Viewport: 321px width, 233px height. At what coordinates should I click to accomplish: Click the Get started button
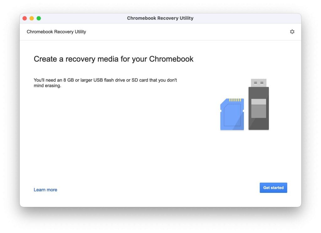point(273,188)
